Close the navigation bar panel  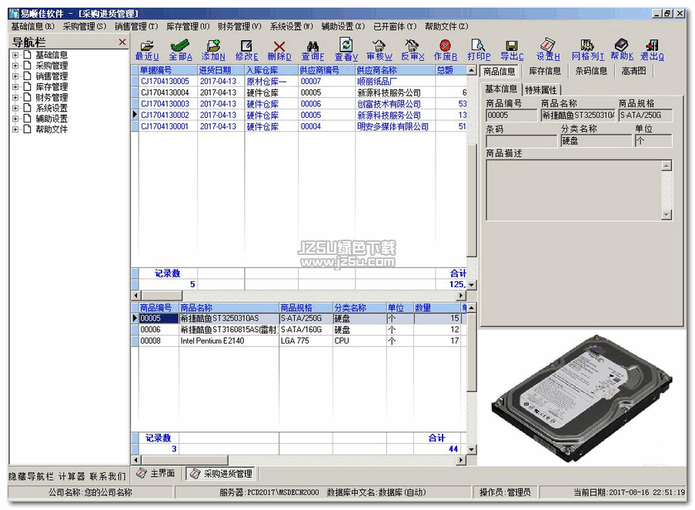click(122, 42)
